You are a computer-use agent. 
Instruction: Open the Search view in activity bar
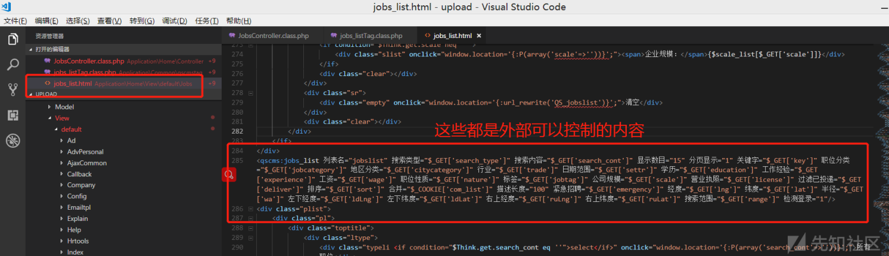(x=13, y=65)
